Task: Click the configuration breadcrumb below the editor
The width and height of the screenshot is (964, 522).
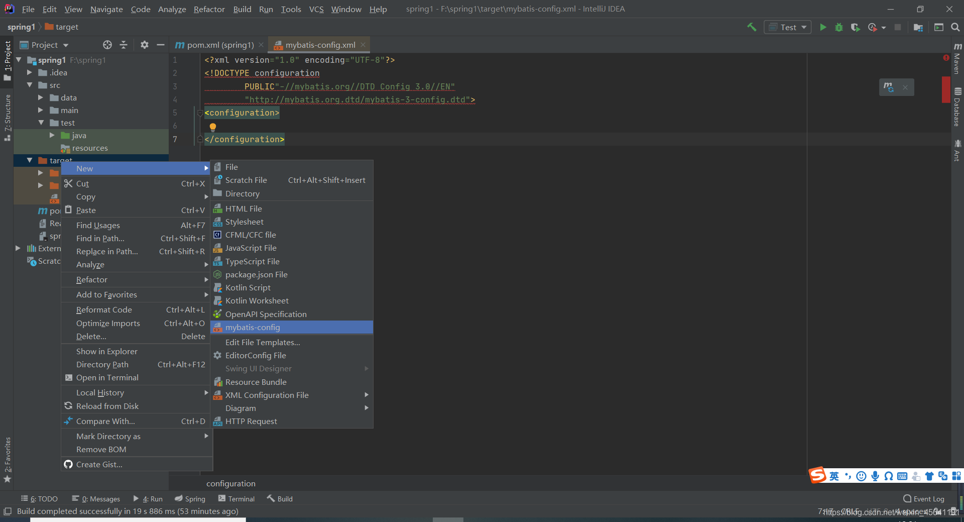Action: (x=231, y=483)
